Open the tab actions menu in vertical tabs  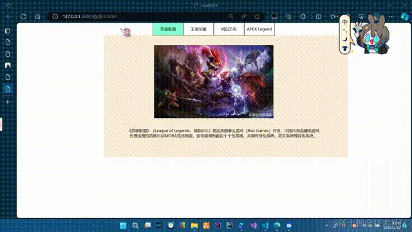point(8,31)
